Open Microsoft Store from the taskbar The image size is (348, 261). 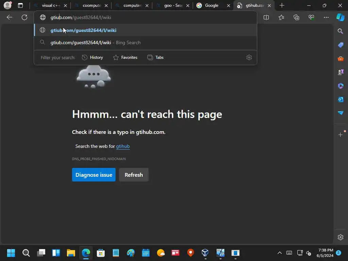101,253
